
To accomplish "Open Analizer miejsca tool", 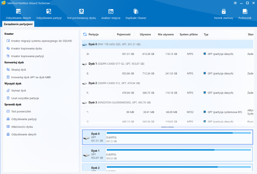I will pos(111,14).
